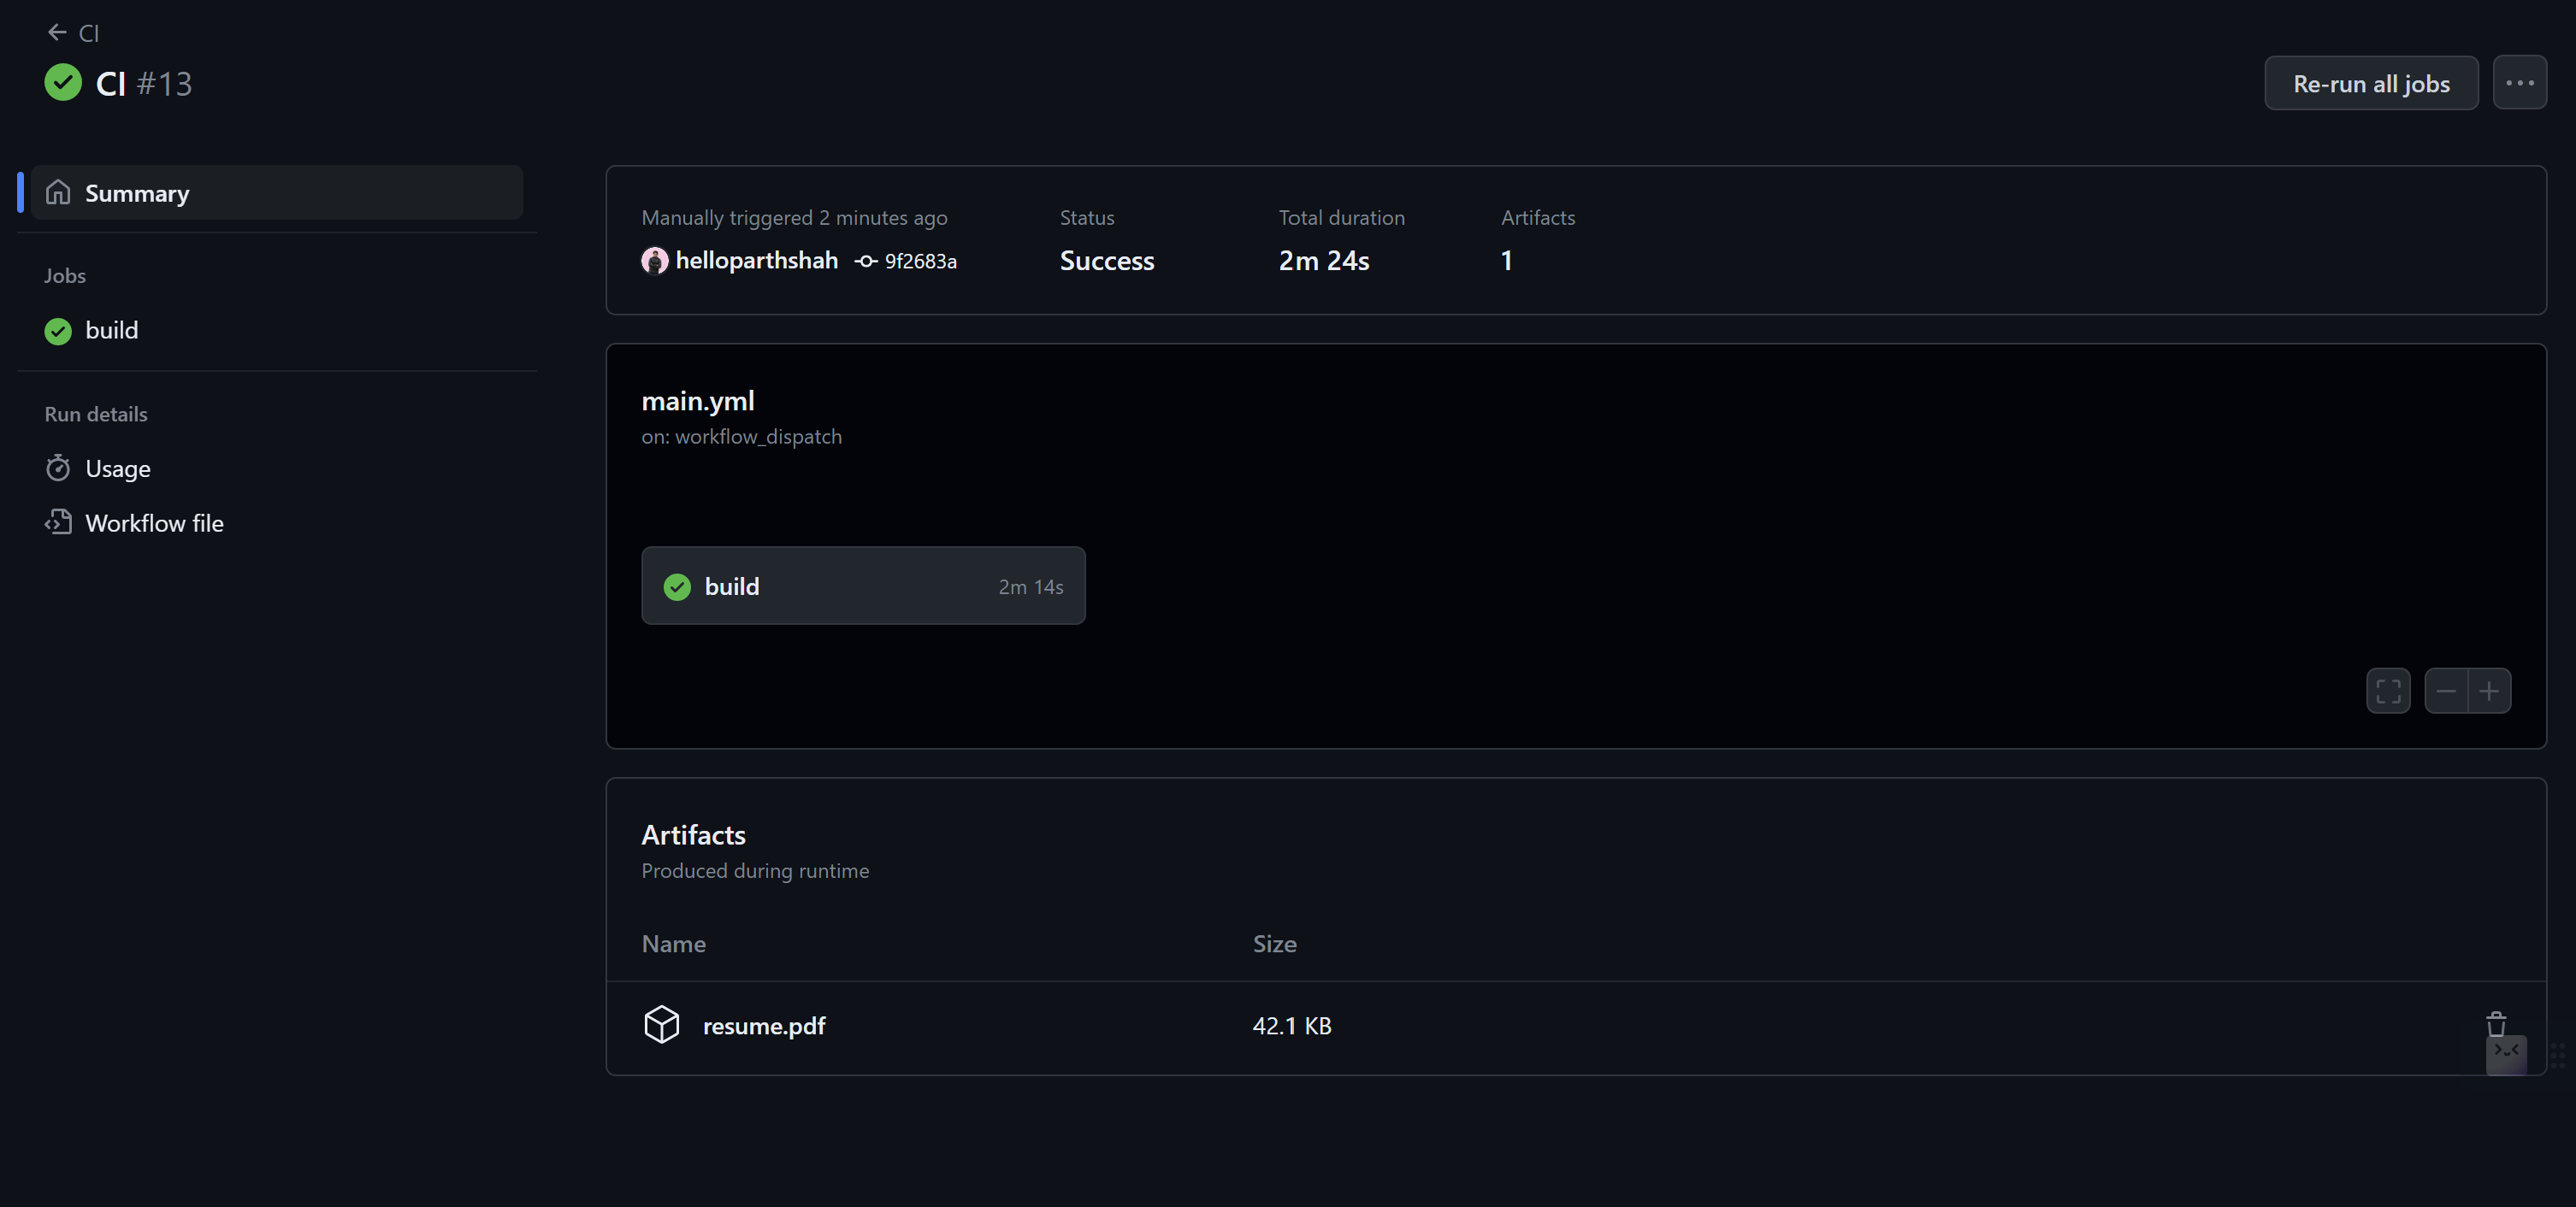Click the back arrow next to CI
The image size is (2576, 1207).
pyautogui.click(x=57, y=33)
